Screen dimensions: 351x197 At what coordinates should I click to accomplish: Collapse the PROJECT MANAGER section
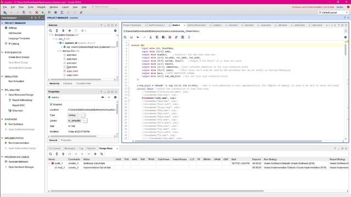pos(2,23)
